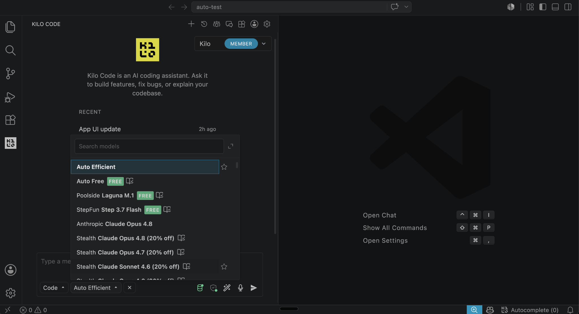Open Copilot status icon in status bar

[490, 310]
